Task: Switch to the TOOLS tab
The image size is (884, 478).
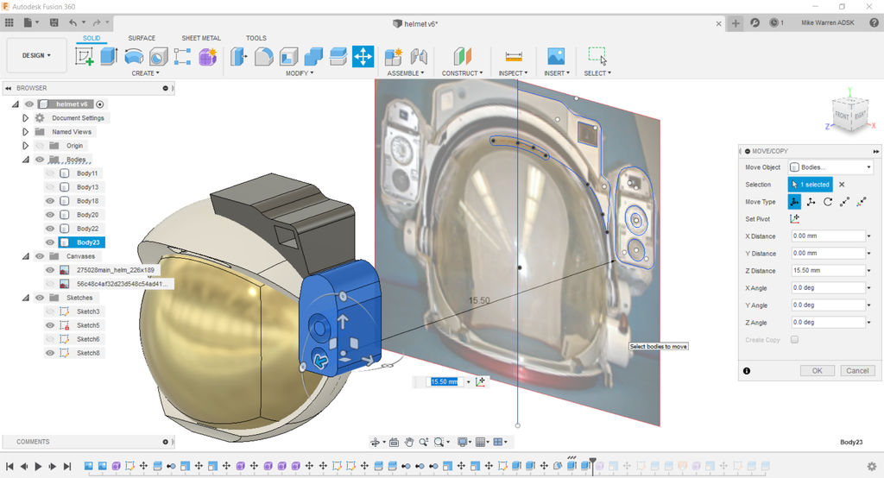Action: point(256,38)
